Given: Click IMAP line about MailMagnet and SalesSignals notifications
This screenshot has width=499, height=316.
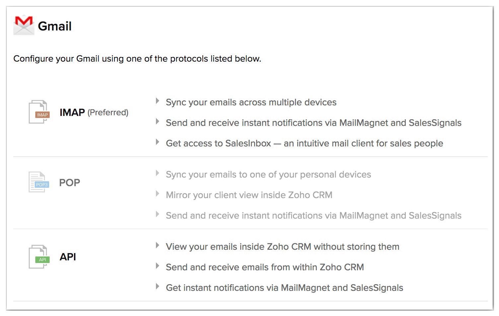Looking at the screenshot, I should coord(313,123).
